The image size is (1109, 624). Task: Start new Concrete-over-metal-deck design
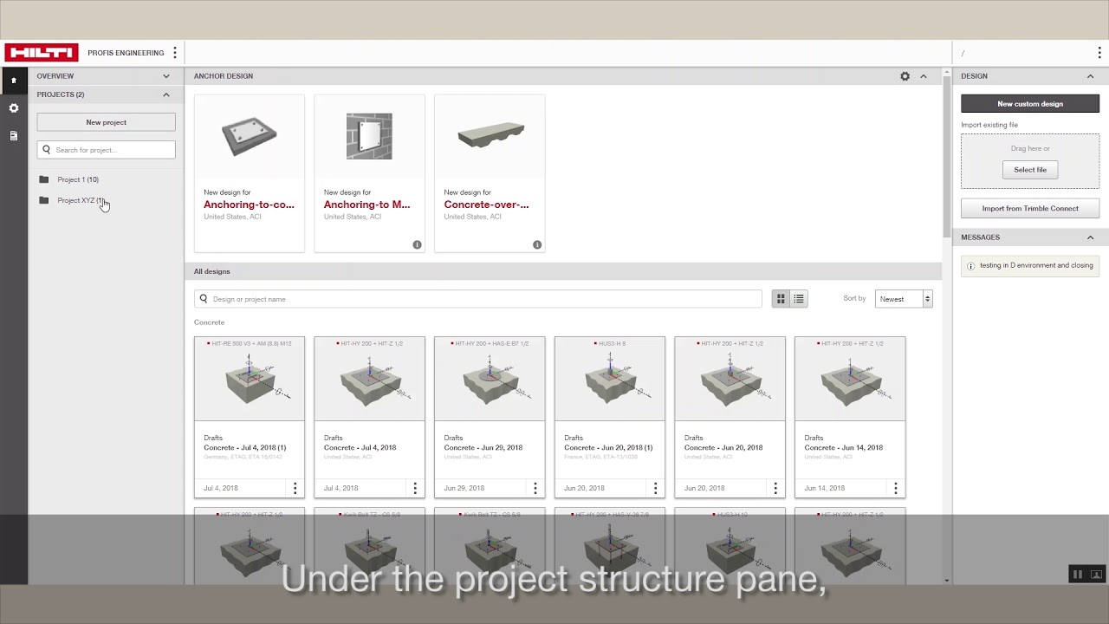(490, 173)
